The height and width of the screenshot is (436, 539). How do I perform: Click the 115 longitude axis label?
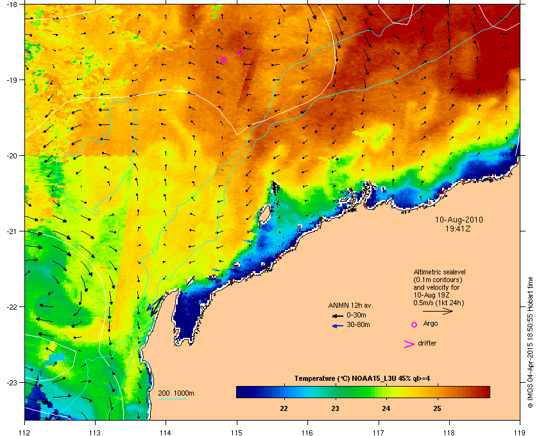(237, 432)
